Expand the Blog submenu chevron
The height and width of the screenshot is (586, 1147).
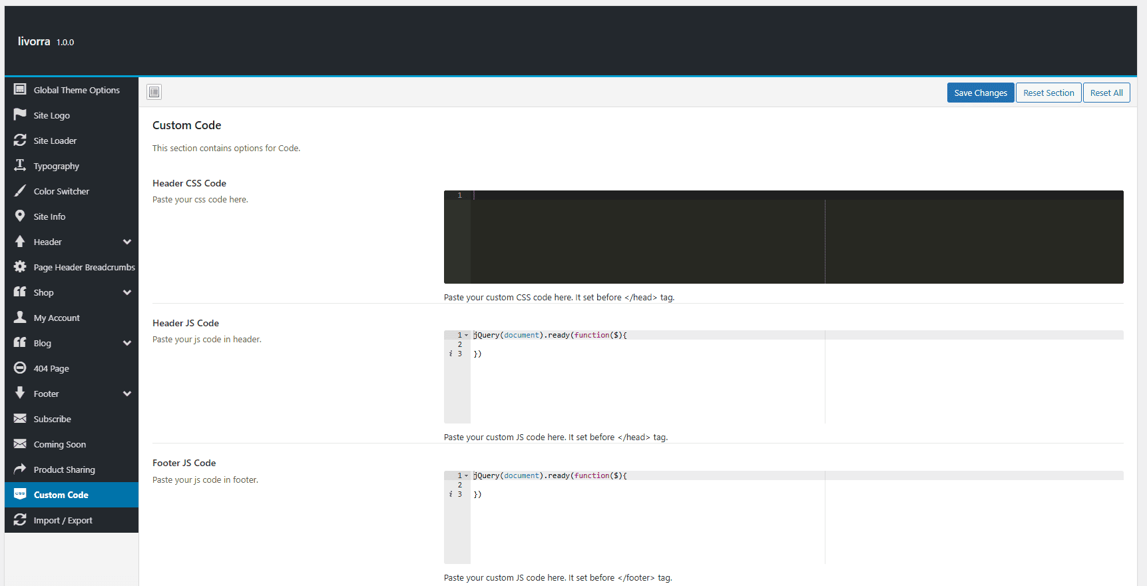(x=127, y=343)
